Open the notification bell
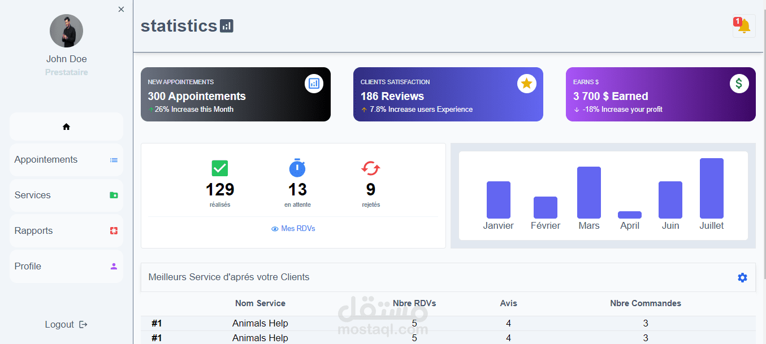This screenshot has width=766, height=344. click(744, 26)
